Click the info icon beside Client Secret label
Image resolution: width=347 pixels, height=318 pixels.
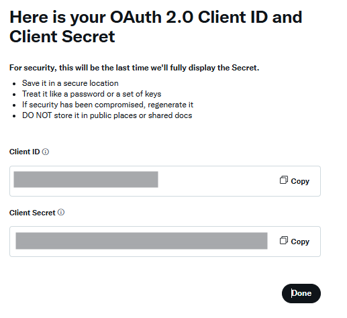(x=61, y=212)
